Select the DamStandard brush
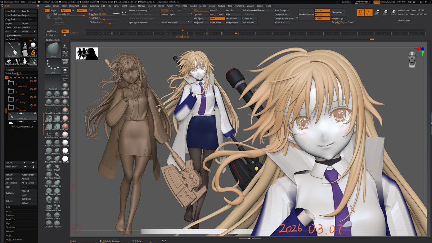The image size is (432, 243). 49,150
